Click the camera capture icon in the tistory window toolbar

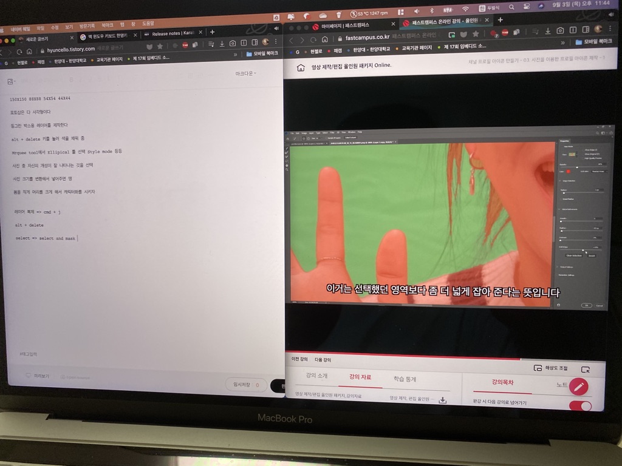pos(233,43)
